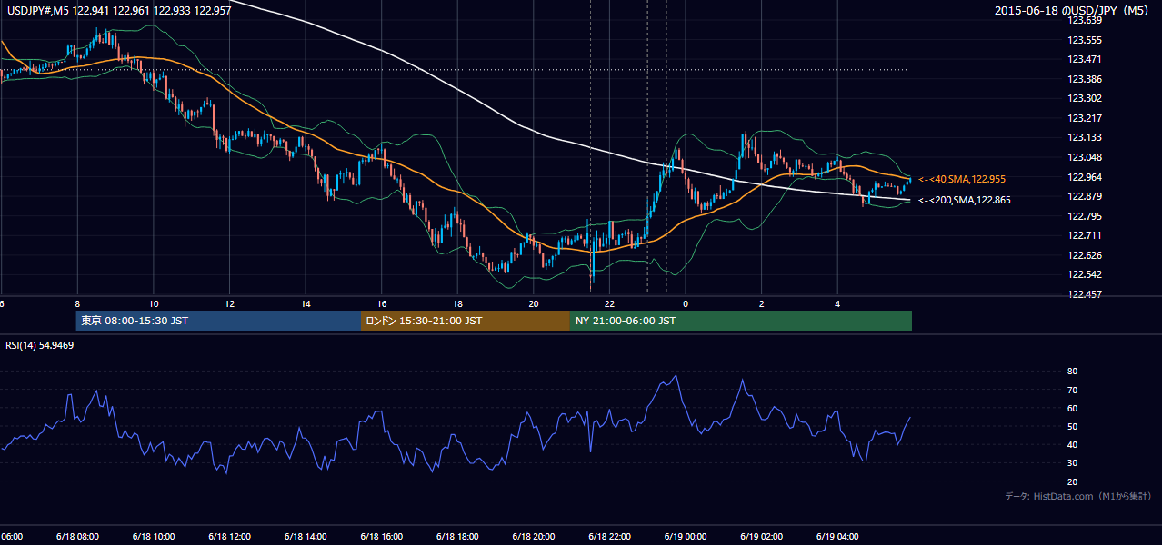Click hour label 0 under price chart

coord(686,303)
